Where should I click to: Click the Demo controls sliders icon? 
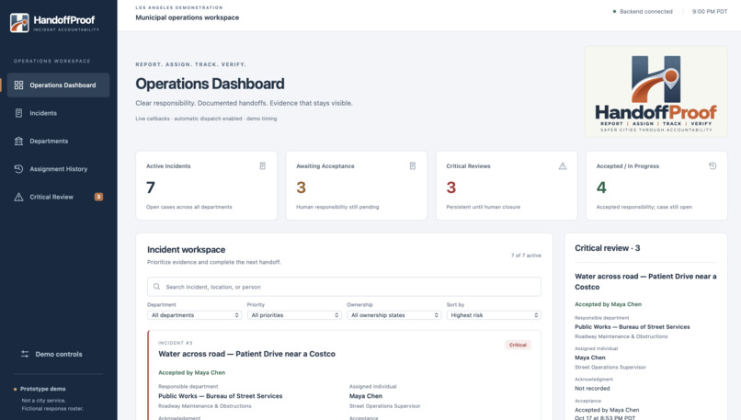25,354
